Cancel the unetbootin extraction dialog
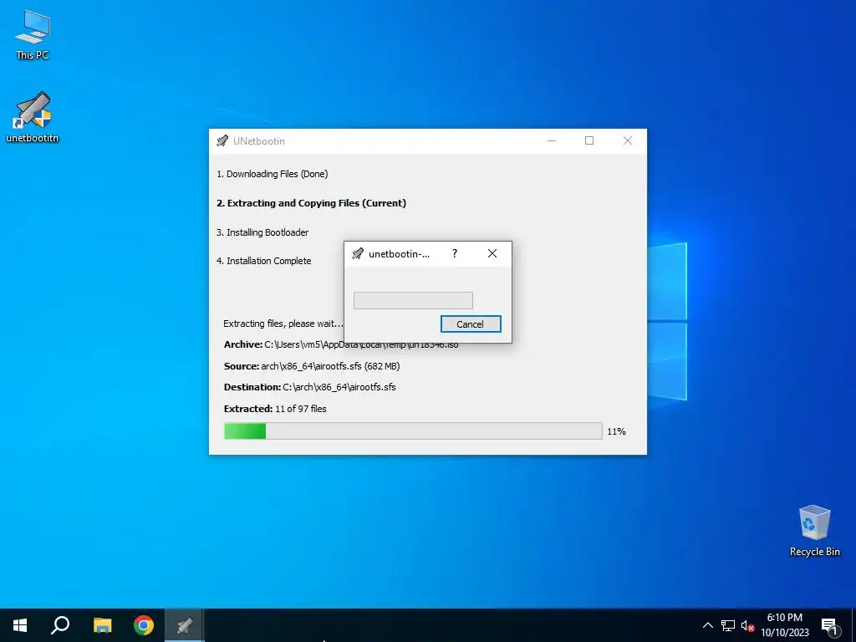856x642 pixels. 471,324
